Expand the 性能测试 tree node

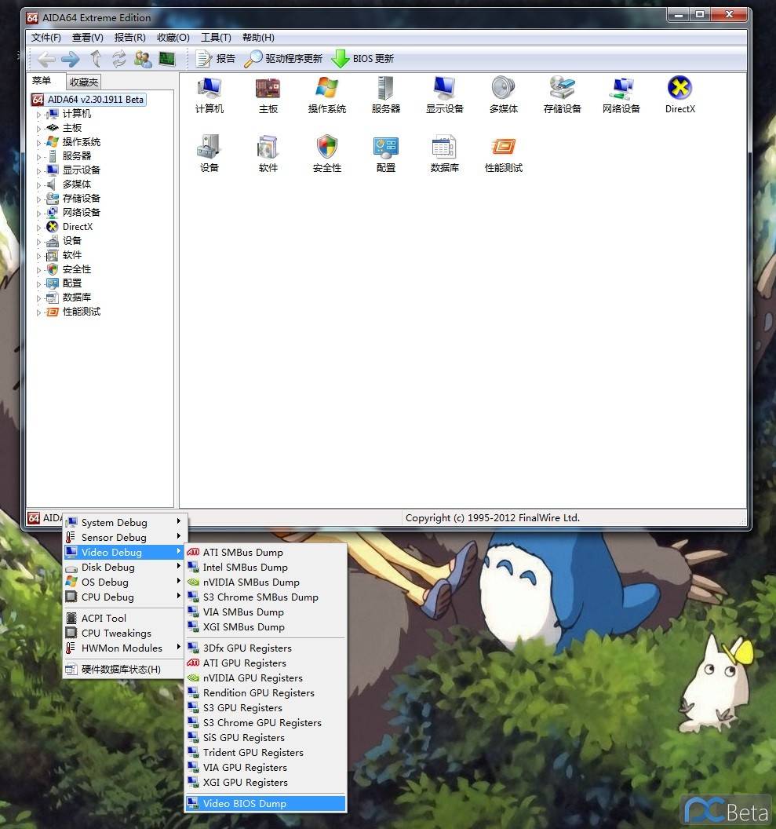[x=38, y=312]
